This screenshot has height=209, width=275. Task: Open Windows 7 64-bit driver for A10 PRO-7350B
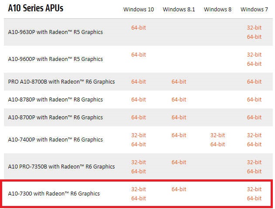pos(254,171)
